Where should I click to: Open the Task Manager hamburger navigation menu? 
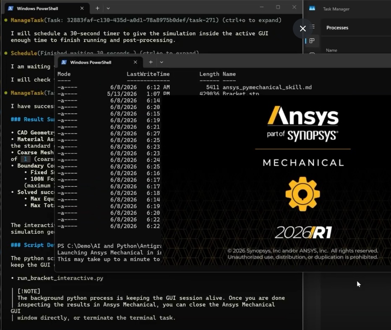(312, 26)
